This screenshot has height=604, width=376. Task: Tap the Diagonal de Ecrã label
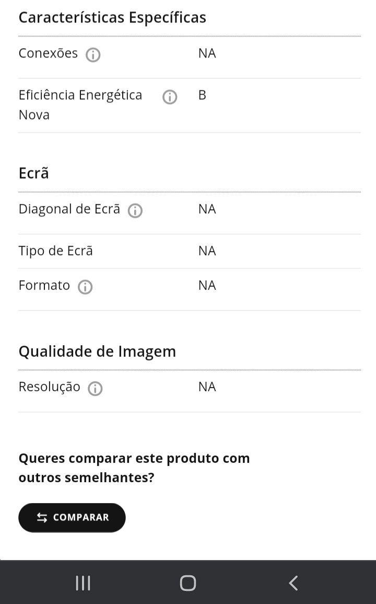coord(69,209)
